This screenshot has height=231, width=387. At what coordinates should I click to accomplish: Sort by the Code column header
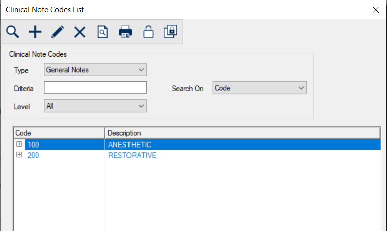pyautogui.click(x=59, y=133)
